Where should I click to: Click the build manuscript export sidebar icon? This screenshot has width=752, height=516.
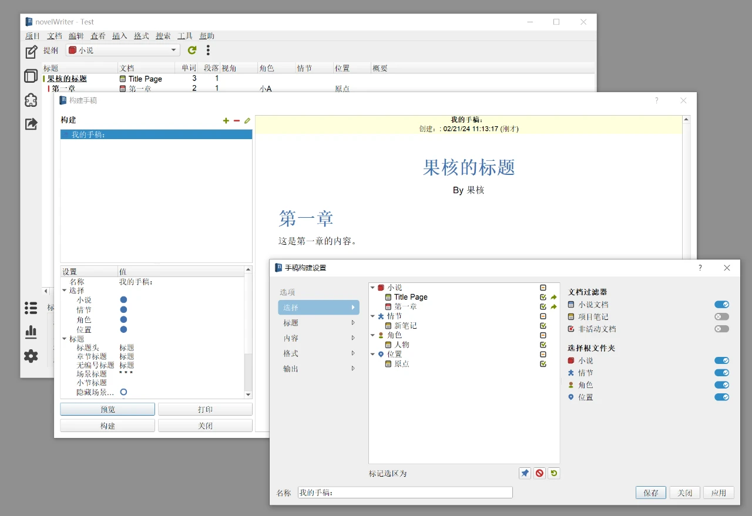tap(31, 124)
